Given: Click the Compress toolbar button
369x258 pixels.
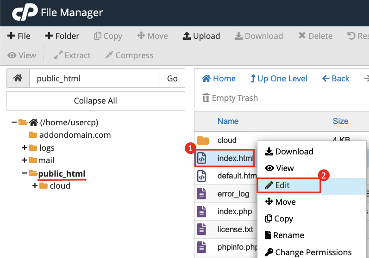Looking at the screenshot, I should 129,55.
